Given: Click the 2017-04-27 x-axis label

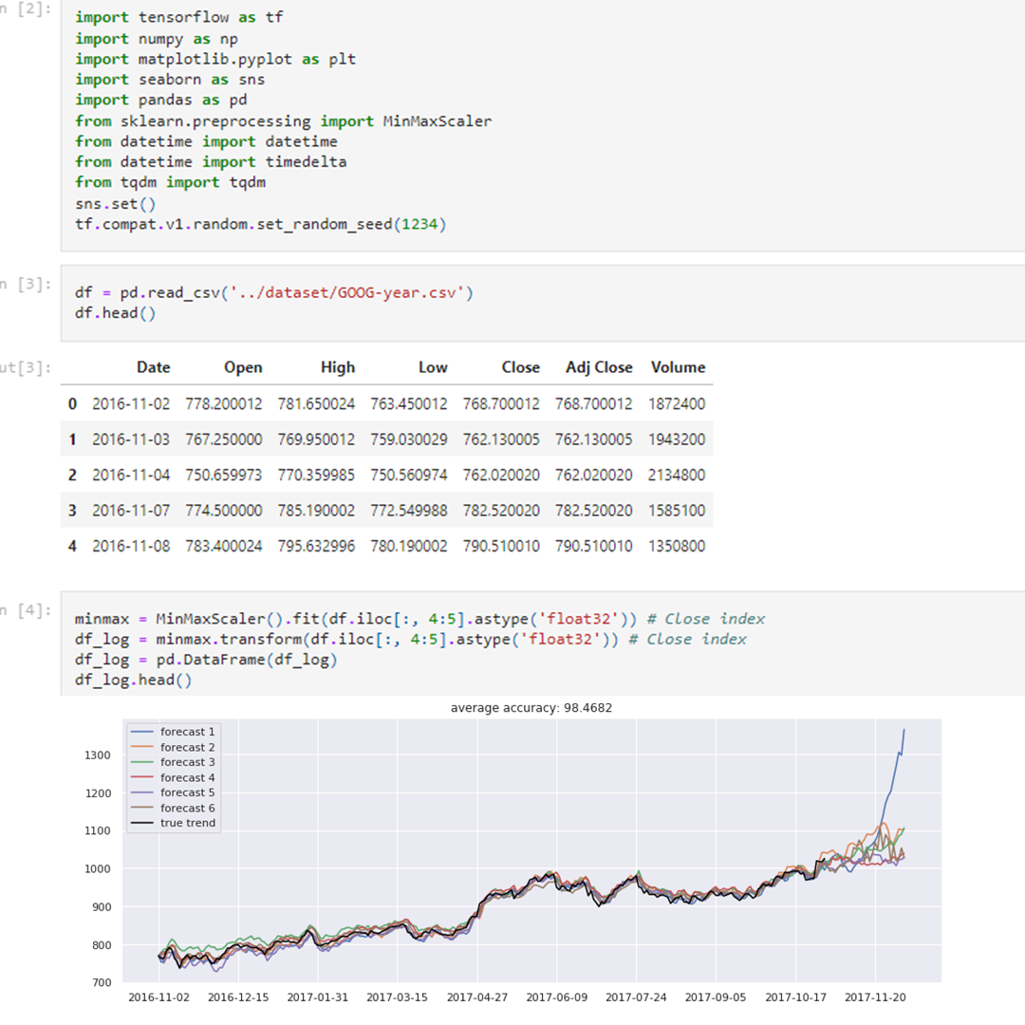Looking at the screenshot, I should (477, 997).
